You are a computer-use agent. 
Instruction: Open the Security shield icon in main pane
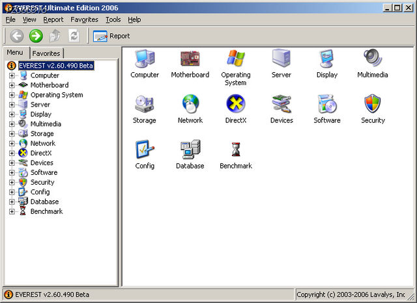tap(373, 104)
